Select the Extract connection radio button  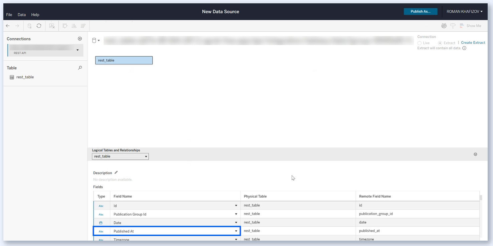pyautogui.click(x=440, y=43)
